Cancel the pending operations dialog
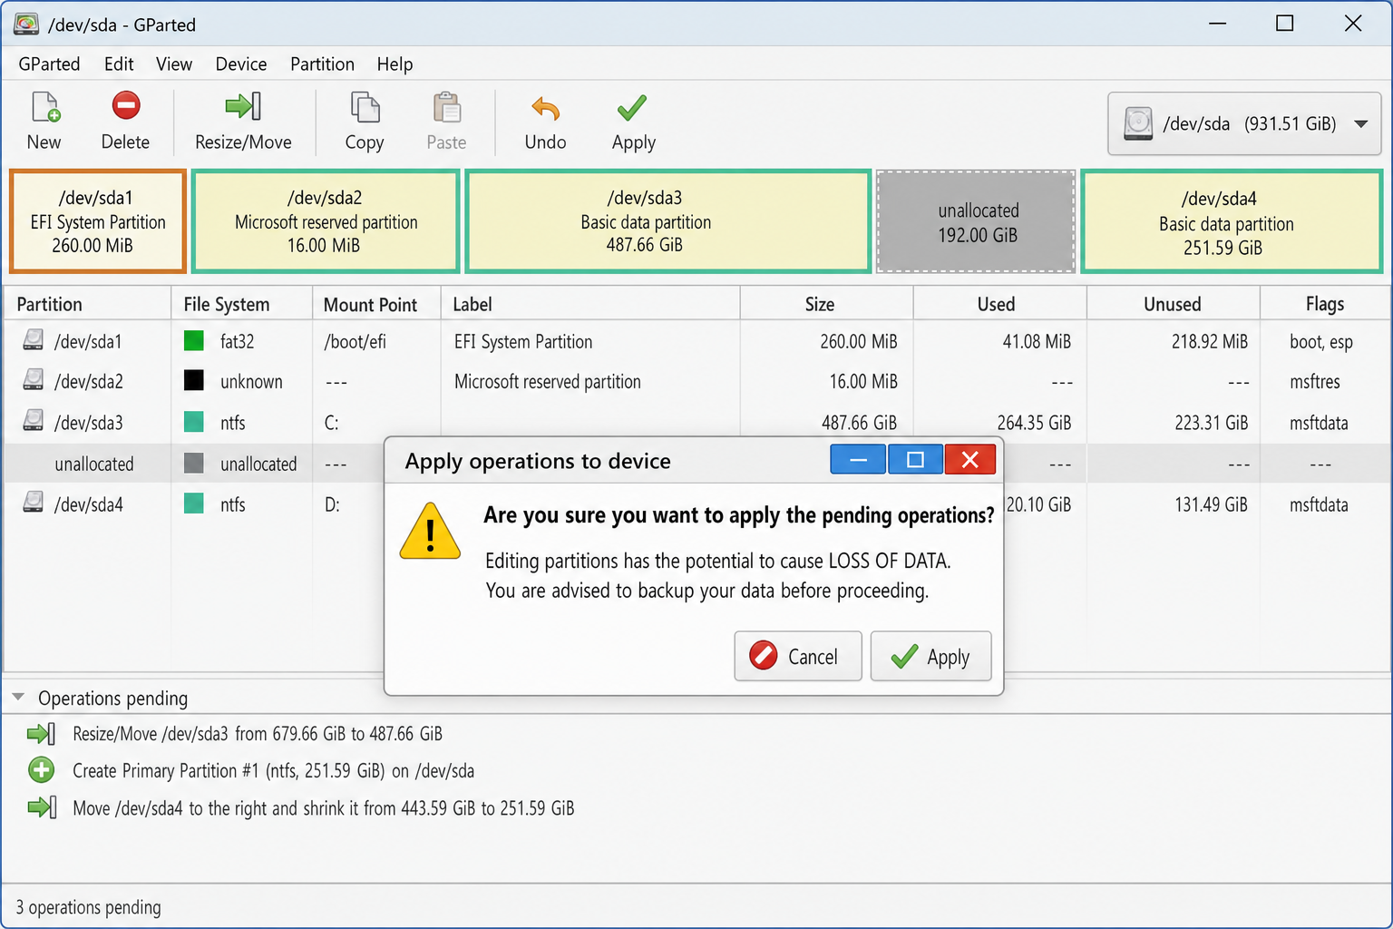Screen dimensions: 1393x929 [x=798, y=656]
